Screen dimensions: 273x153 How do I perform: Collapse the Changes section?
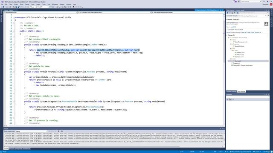tap(227, 35)
